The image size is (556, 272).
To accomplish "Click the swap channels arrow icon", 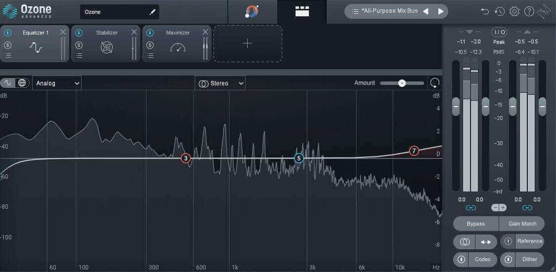I will click(486, 242).
